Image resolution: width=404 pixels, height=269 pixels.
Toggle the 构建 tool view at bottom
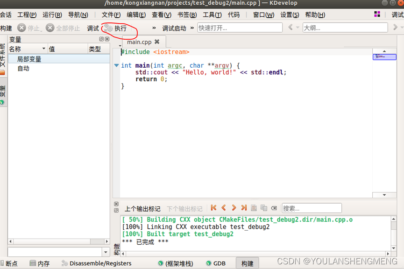247,263
